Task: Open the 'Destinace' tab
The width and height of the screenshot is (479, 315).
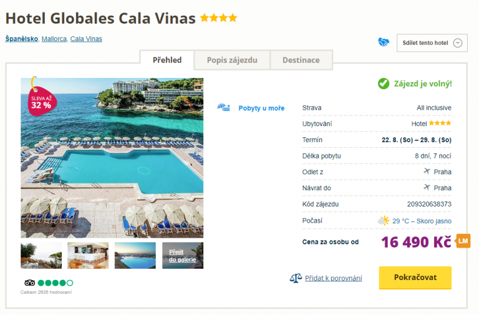Action: [301, 61]
